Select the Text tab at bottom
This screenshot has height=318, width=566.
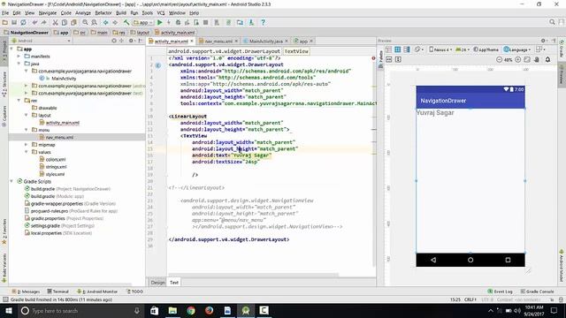174,283
